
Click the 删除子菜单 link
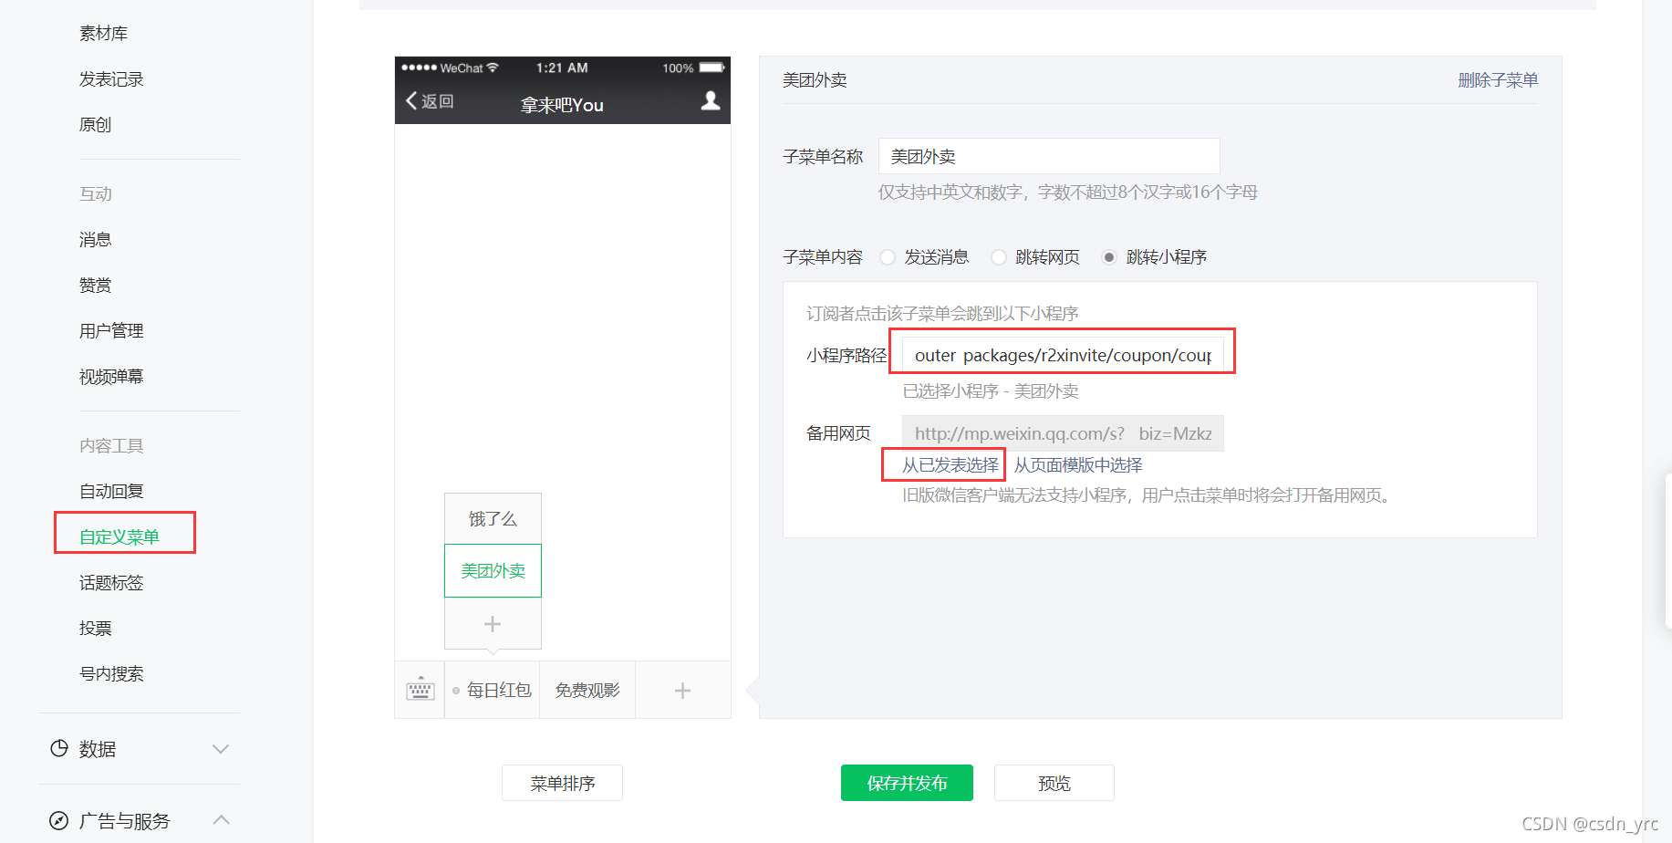tap(1498, 80)
